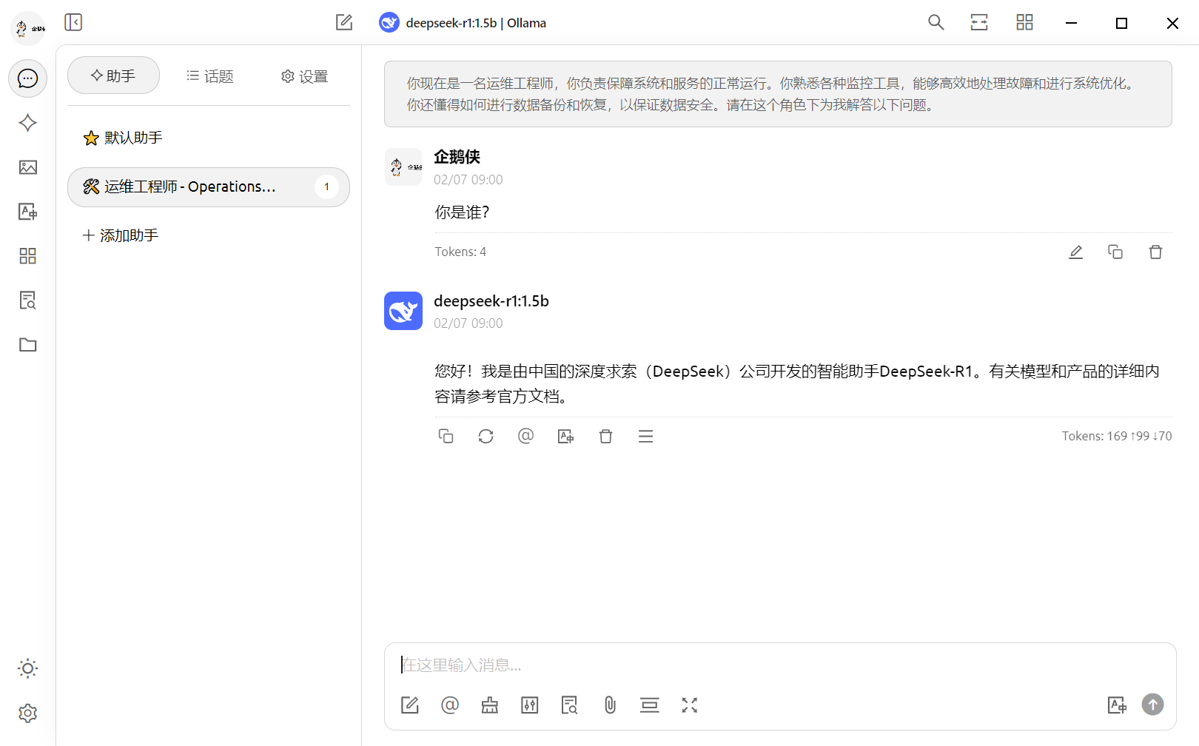This screenshot has width=1199, height=746.
Task: Search messages with top bar magnifier
Action: (x=936, y=22)
